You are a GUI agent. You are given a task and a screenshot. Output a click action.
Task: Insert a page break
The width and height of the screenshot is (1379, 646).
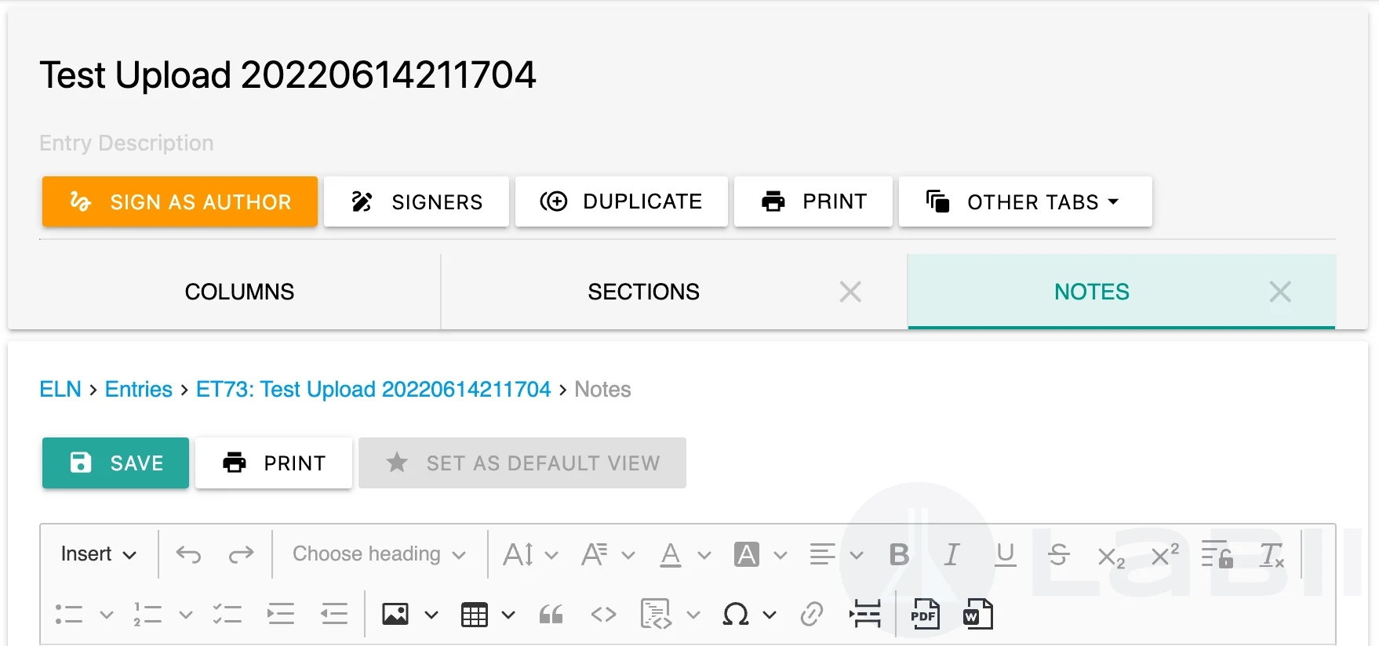pos(865,615)
